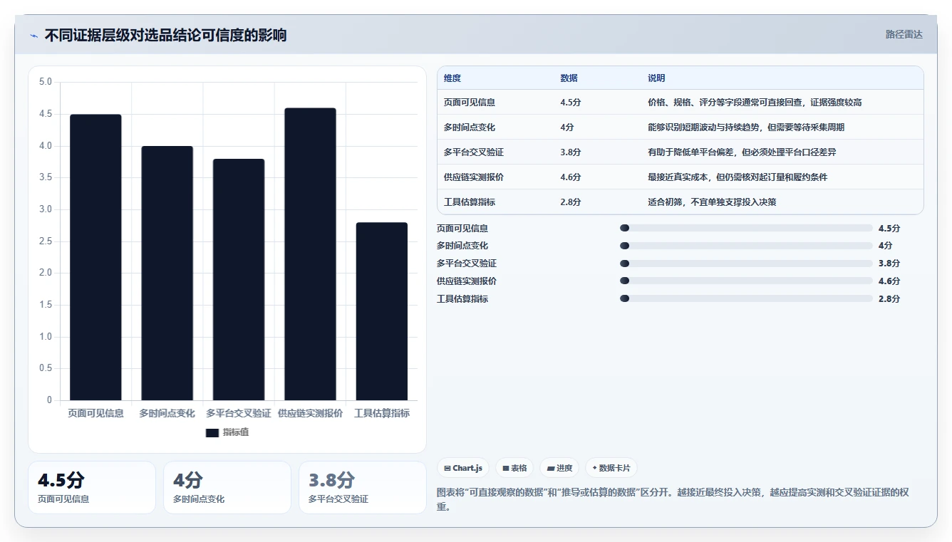Click the 多时间点变化 bar in chart
The height and width of the screenshot is (542, 952).
tap(167, 273)
